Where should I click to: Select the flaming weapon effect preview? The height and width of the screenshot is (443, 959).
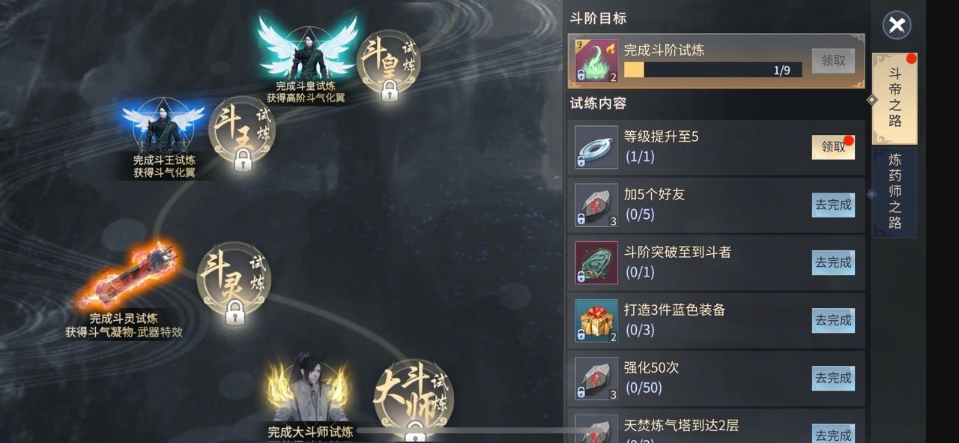(x=126, y=275)
